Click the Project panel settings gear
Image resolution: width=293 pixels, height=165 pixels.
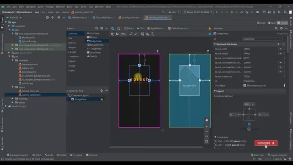point(59,17)
